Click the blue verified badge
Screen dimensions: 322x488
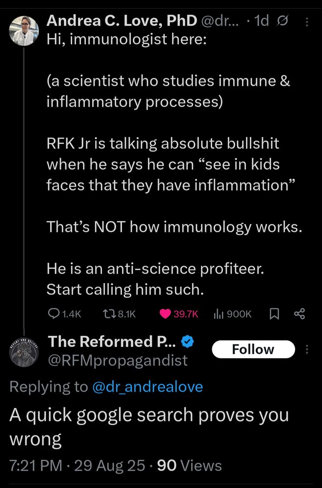click(187, 342)
